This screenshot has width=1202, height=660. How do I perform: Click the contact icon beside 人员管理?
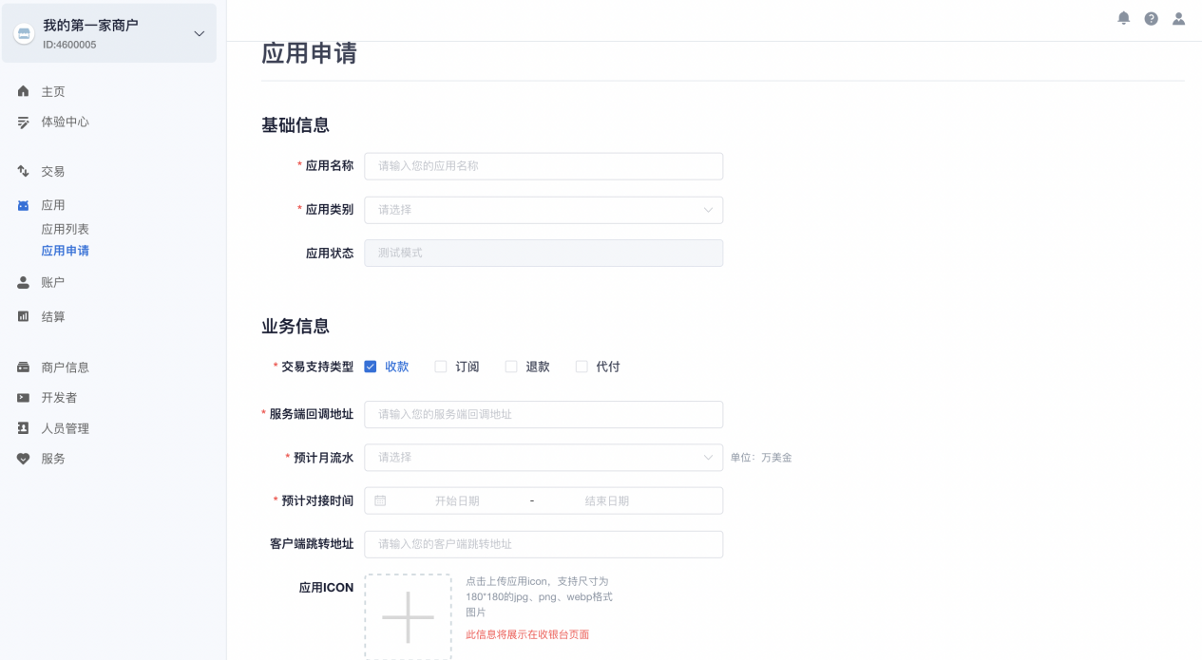point(24,428)
